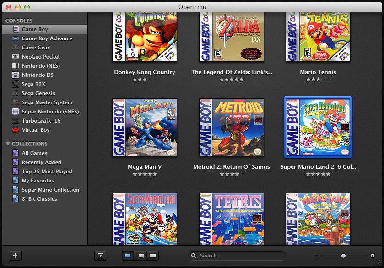Click Mario Tennis star rating

[x=318, y=79]
